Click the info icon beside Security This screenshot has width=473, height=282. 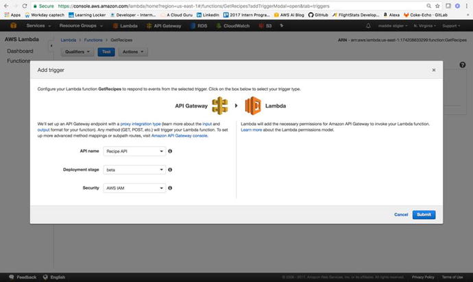(x=170, y=188)
